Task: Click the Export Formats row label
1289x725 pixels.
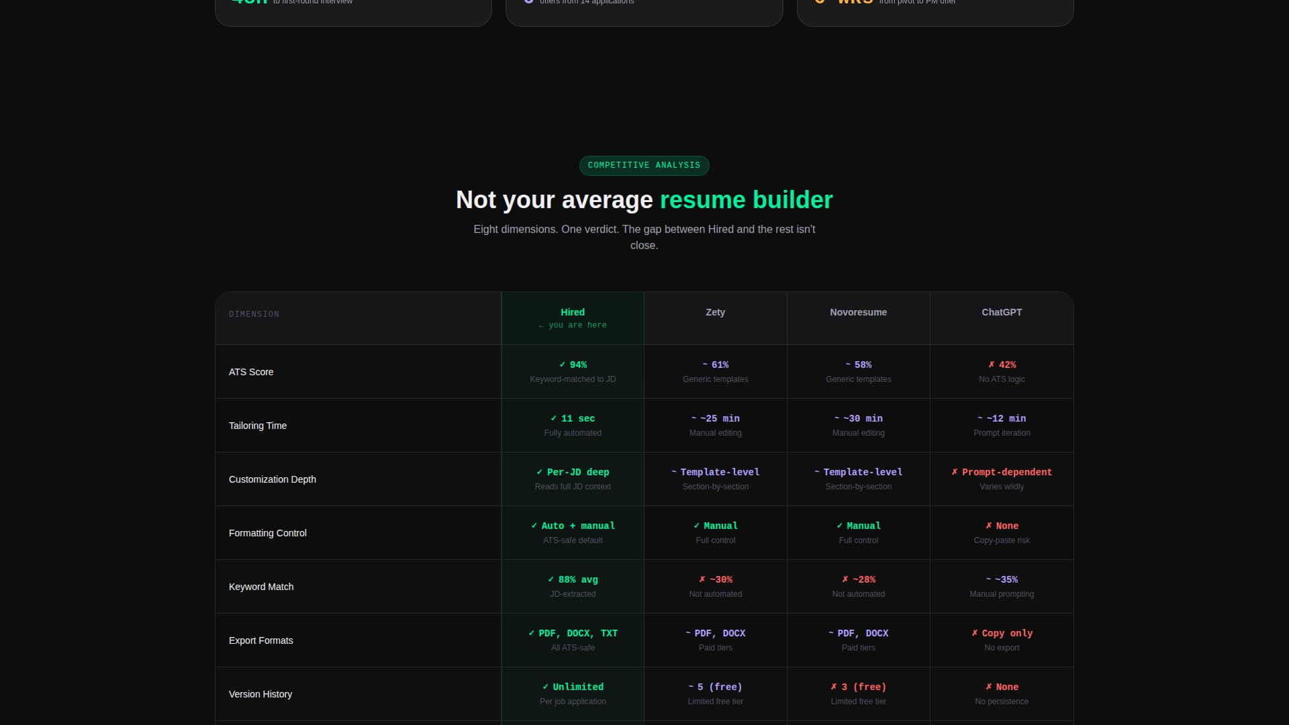Action: point(261,640)
